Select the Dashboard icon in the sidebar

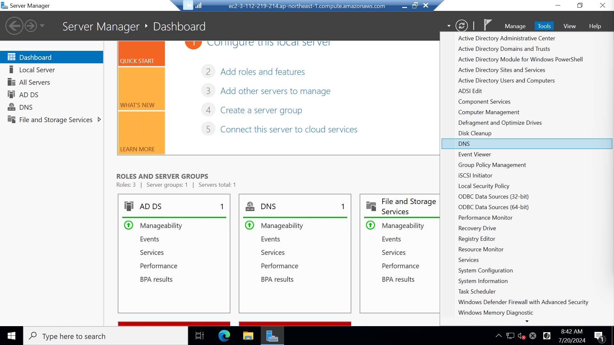coord(11,57)
